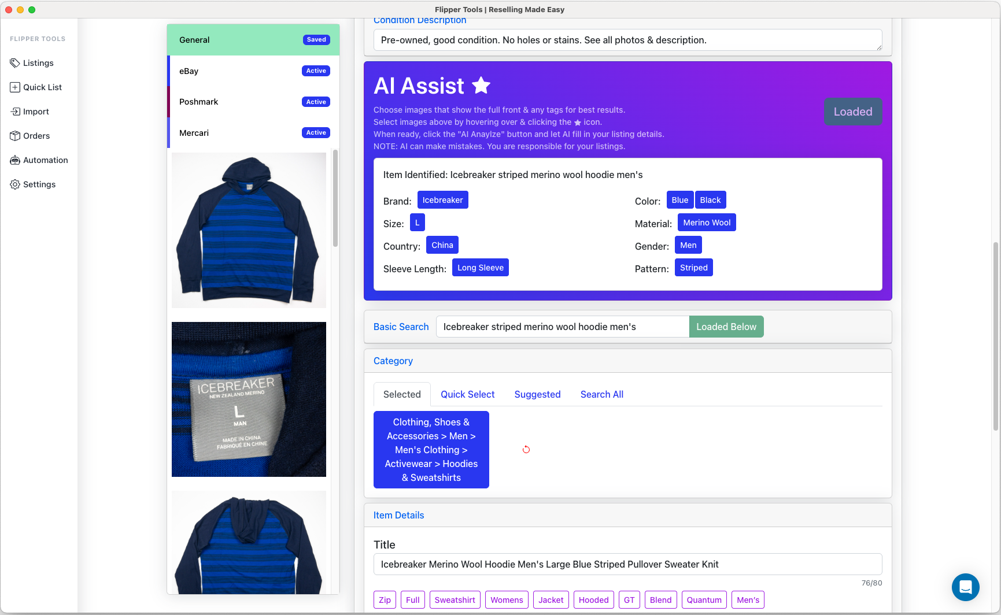1001x615 pixels.
Task: Select the General saved tab
Action: [x=253, y=40]
